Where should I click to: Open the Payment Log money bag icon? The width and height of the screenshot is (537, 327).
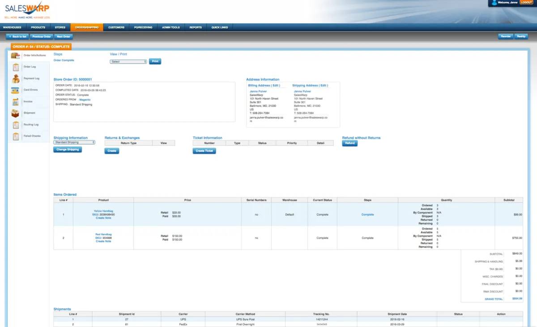click(x=16, y=79)
